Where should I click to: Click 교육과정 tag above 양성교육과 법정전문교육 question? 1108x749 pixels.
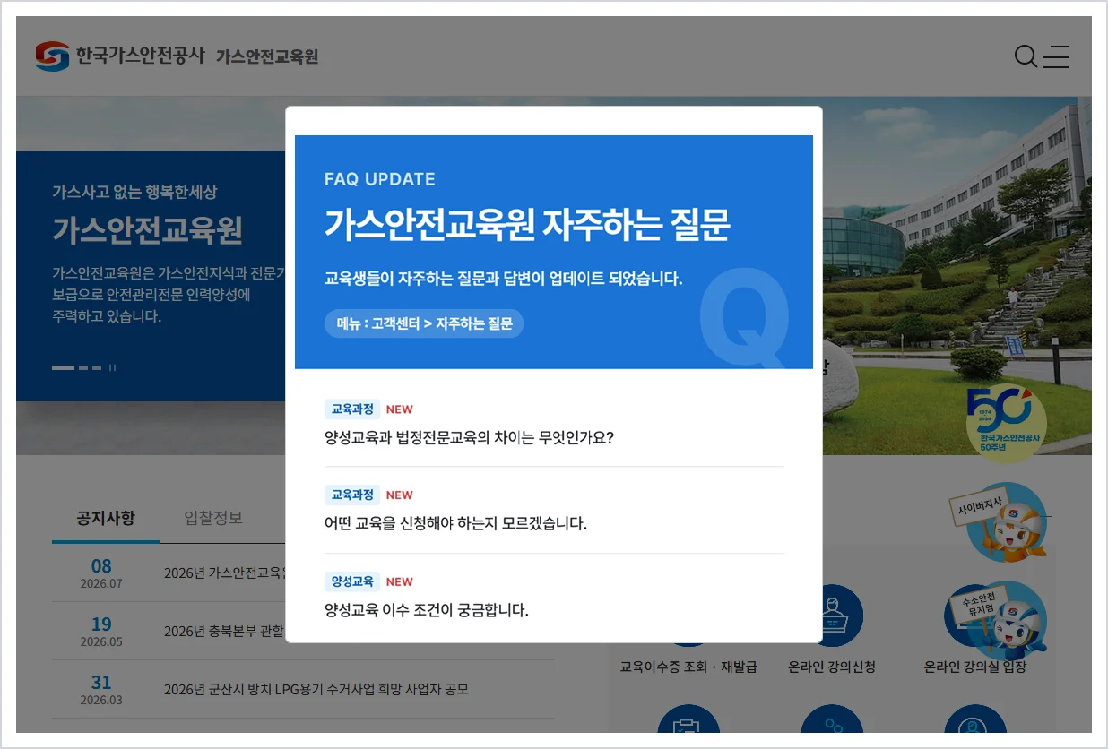click(x=352, y=409)
